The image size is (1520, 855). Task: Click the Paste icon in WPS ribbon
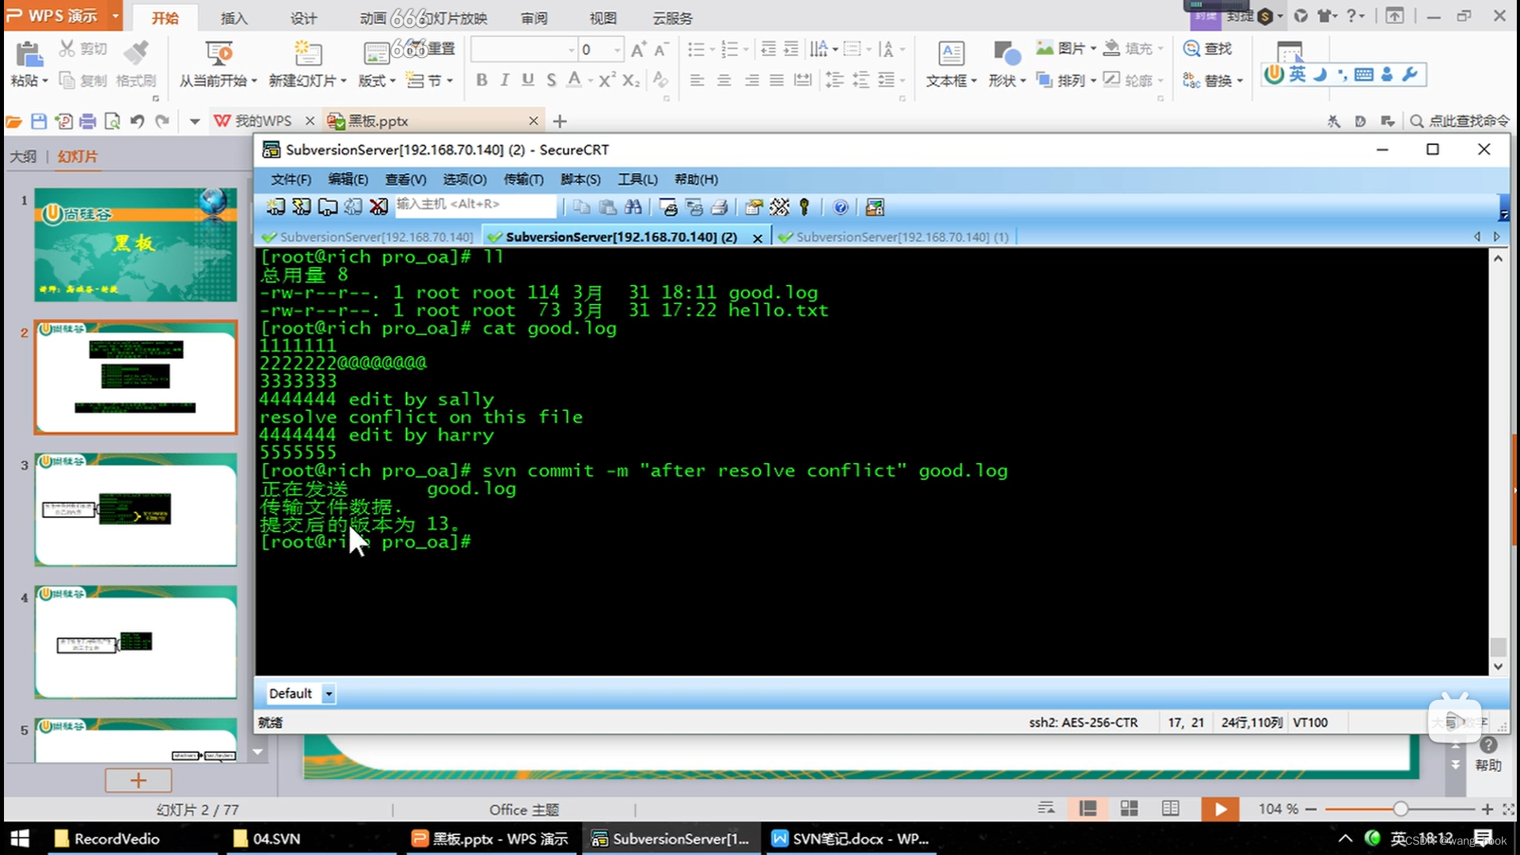(28, 54)
